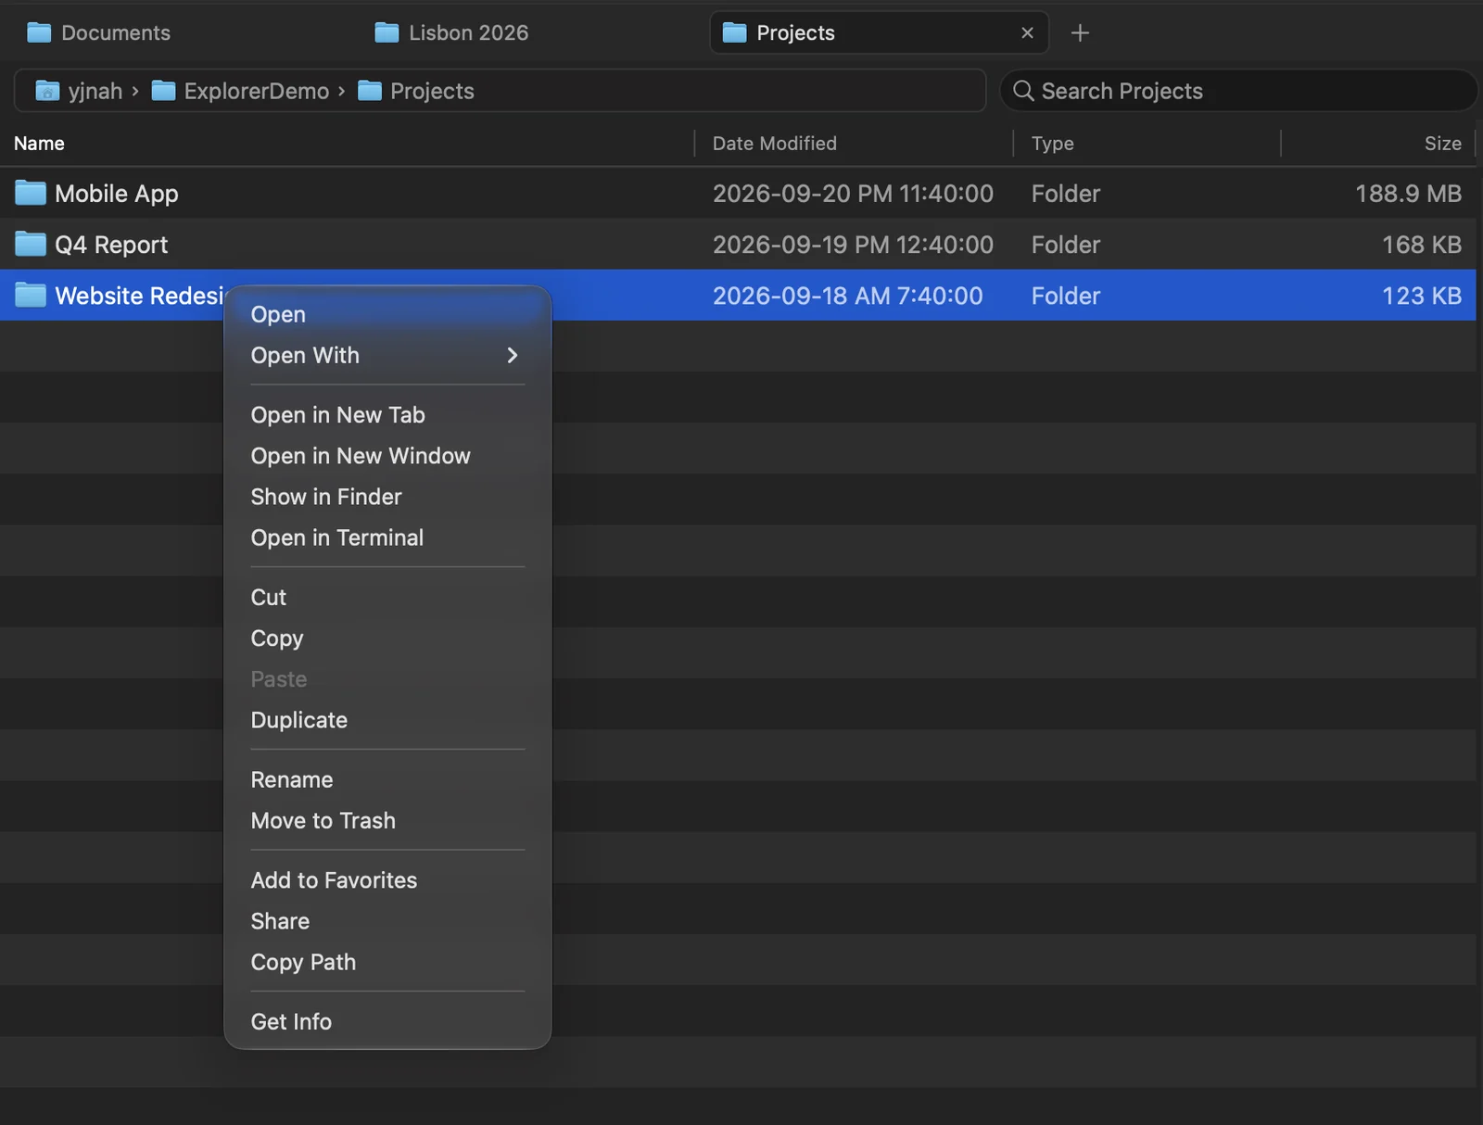Select Open in New Window
This screenshot has height=1125, width=1483.
pyautogui.click(x=387, y=456)
